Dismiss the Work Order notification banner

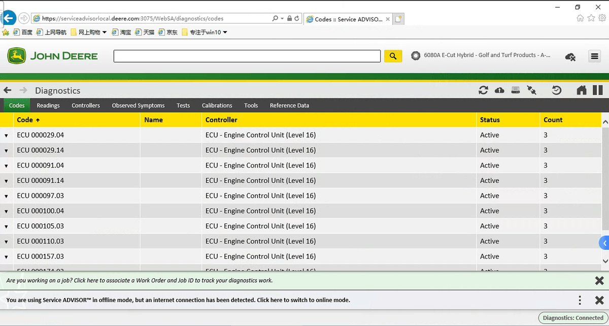click(x=599, y=280)
